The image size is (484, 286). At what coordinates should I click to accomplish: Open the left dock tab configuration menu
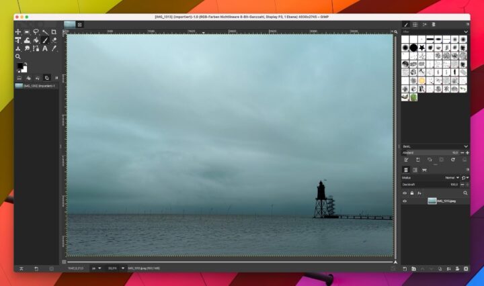(x=56, y=78)
